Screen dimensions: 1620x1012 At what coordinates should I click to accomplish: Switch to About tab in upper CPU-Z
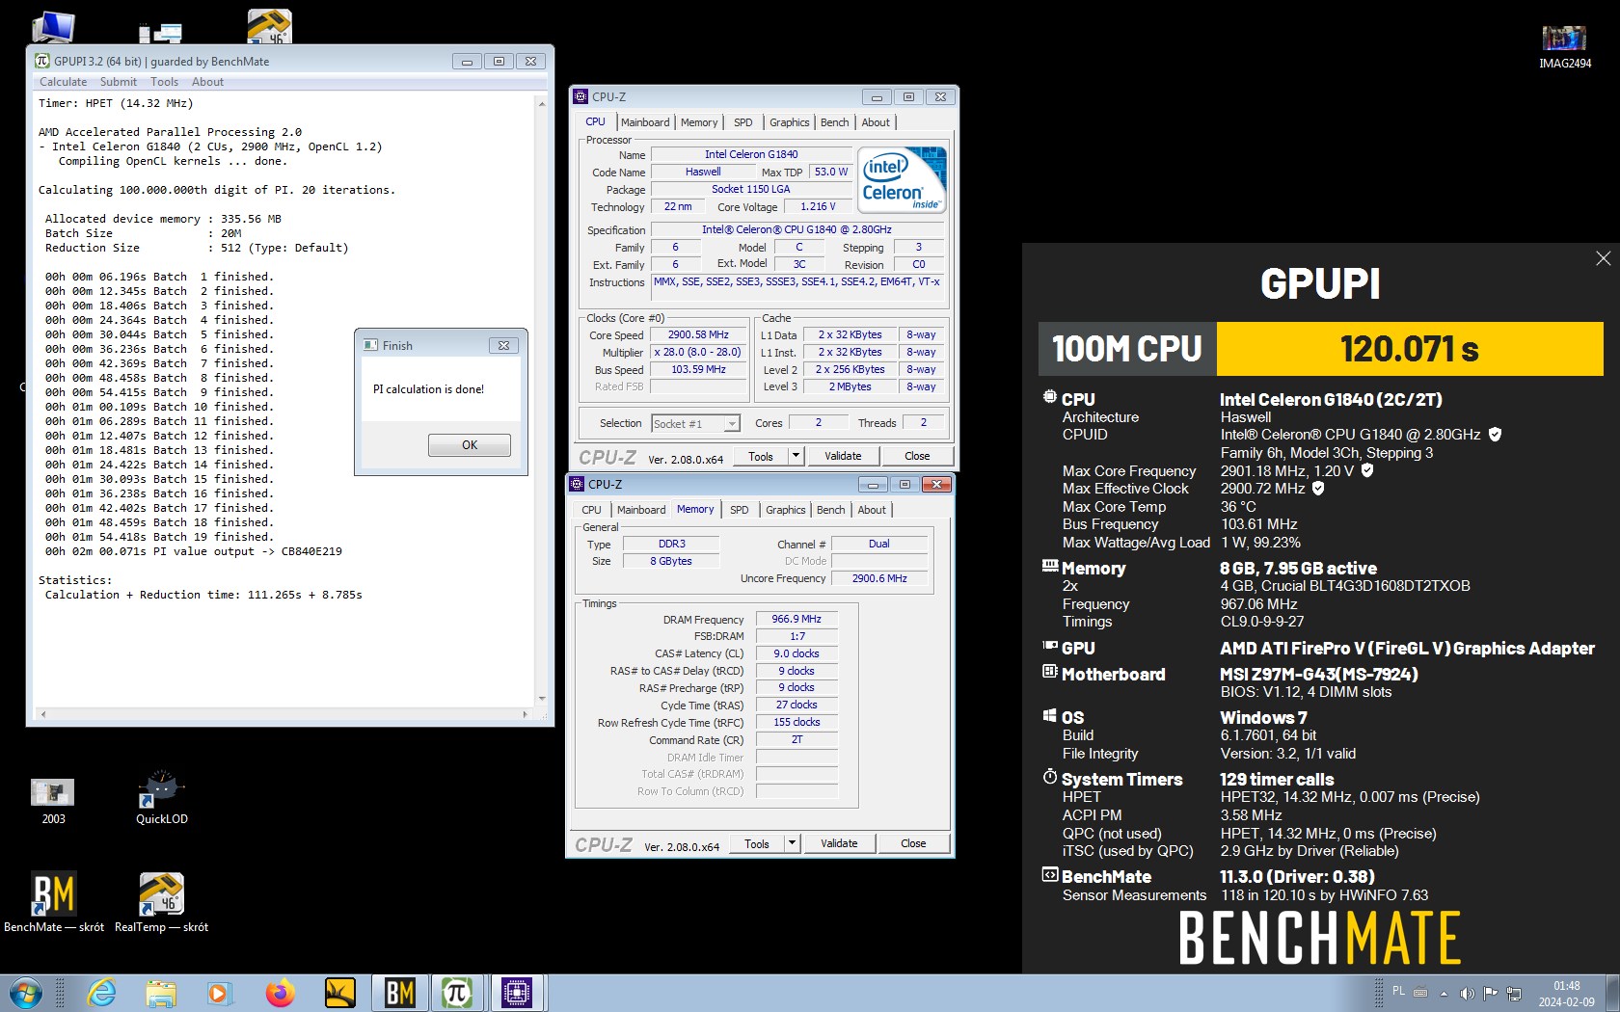876,122
